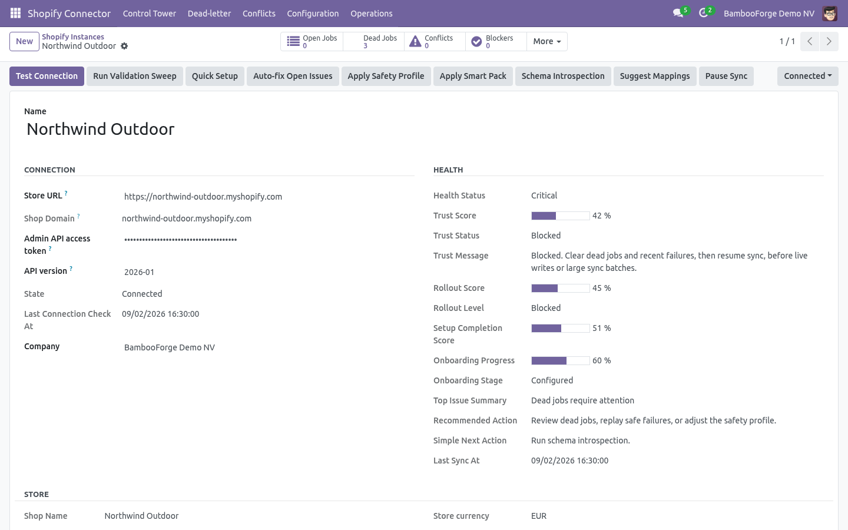
Task: Follow the Shopify Instances breadcrumb link
Action: pyautogui.click(x=73, y=37)
